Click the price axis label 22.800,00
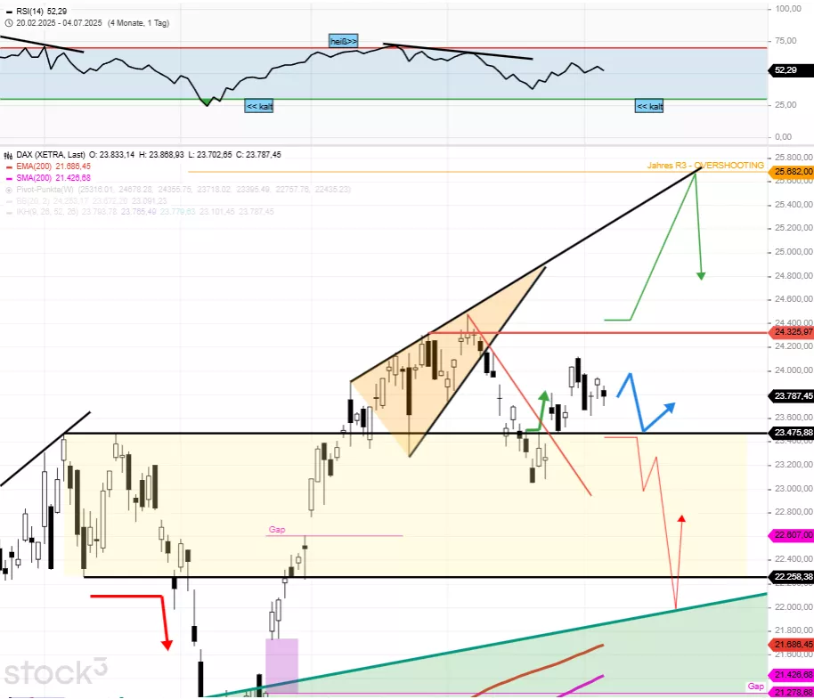The height and width of the screenshot is (699, 814). tap(794, 512)
